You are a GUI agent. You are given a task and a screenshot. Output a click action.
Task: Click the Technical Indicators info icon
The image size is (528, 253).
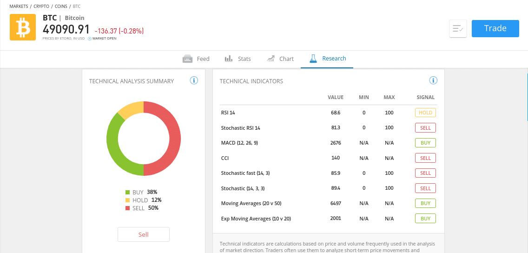tap(433, 80)
